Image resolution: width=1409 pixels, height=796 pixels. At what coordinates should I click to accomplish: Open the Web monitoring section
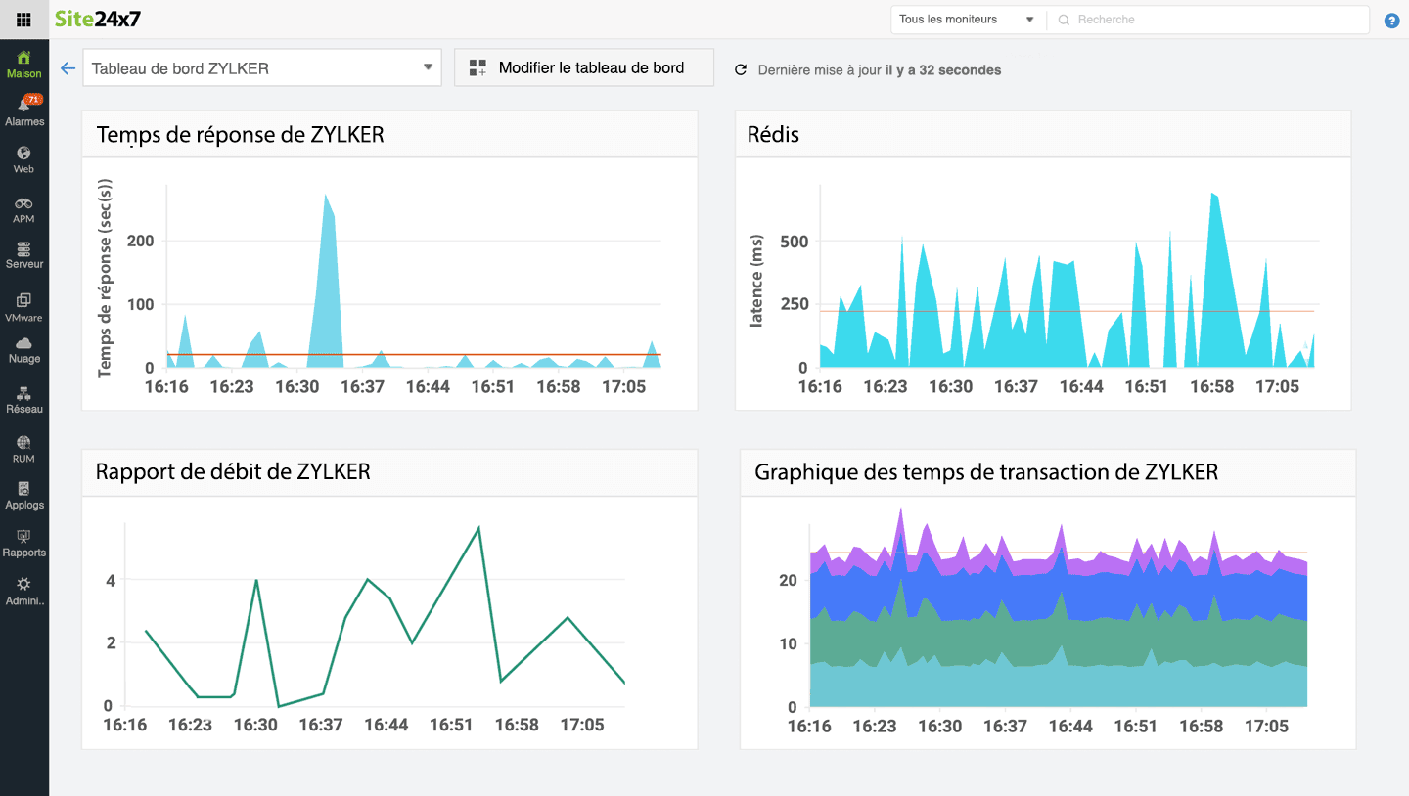[23, 159]
